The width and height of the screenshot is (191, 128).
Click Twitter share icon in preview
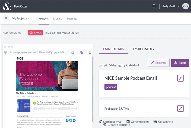pyautogui.click(x=71, y=120)
